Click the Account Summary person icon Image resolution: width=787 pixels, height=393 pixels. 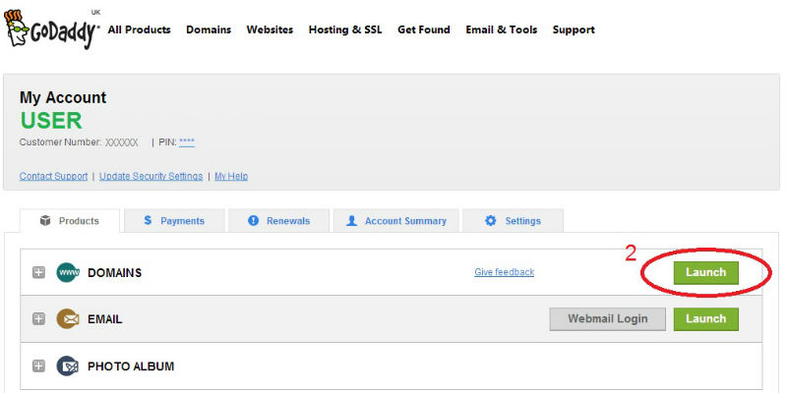click(352, 220)
